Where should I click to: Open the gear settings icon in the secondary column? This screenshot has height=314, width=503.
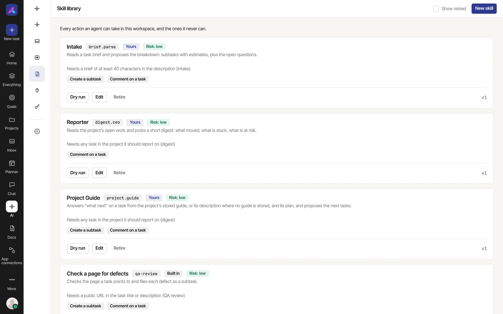(37, 131)
